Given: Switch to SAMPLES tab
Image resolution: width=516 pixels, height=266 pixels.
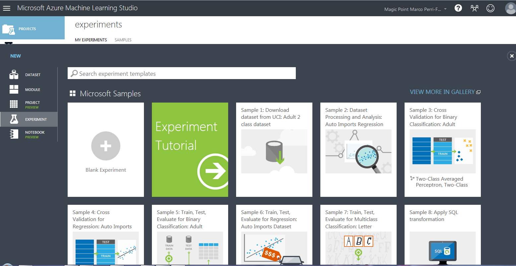Looking at the screenshot, I should tap(123, 40).
